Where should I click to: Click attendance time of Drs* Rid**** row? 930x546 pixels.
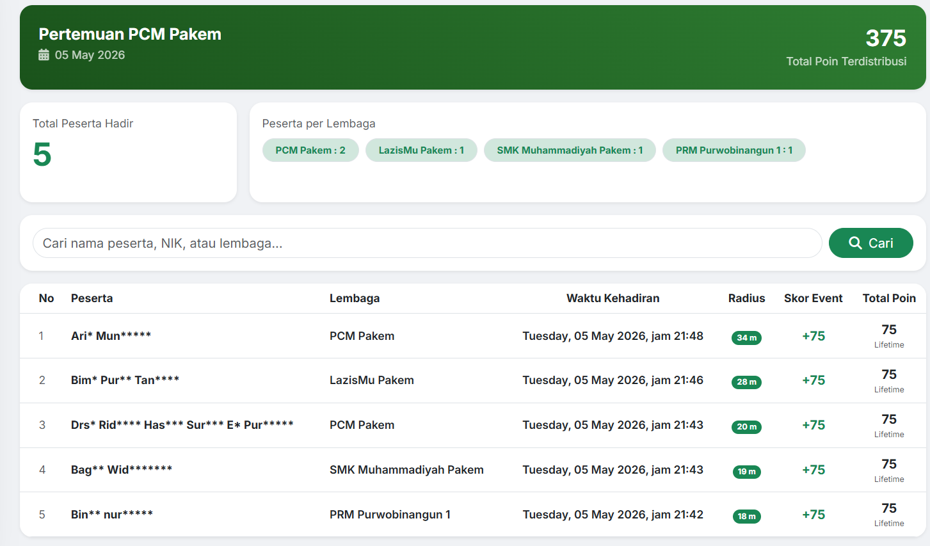pos(613,425)
